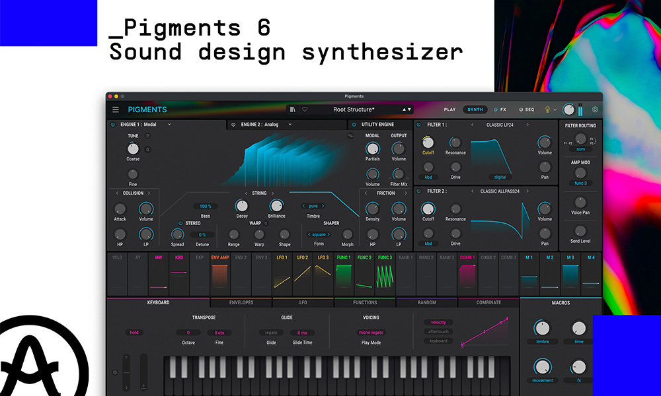Open the settings gear icon
This screenshot has height=396, width=661.
pyautogui.click(x=596, y=110)
